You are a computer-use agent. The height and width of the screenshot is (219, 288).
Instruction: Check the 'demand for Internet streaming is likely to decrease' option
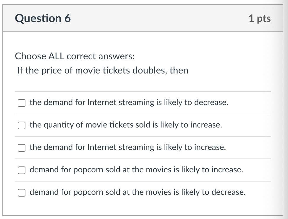[x=22, y=103]
